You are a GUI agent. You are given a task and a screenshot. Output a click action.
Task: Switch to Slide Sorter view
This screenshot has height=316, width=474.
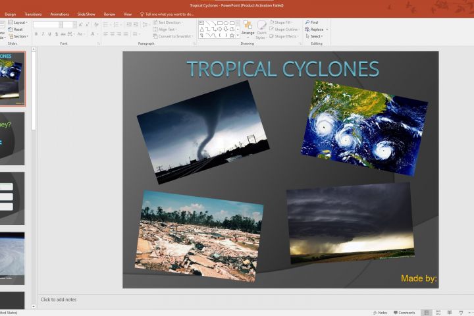point(439,313)
